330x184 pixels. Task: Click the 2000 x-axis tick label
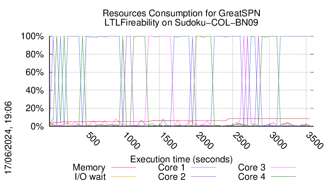(x=205, y=141)
